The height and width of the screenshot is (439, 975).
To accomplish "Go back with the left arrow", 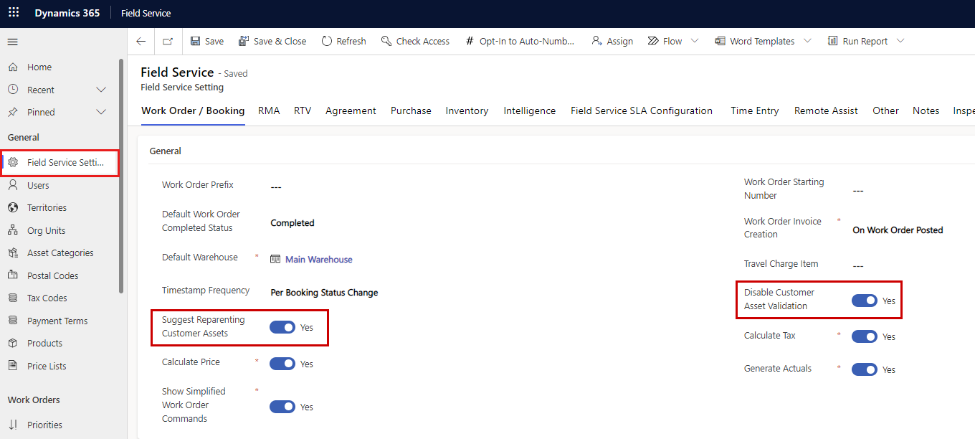I will click(141, 41).
